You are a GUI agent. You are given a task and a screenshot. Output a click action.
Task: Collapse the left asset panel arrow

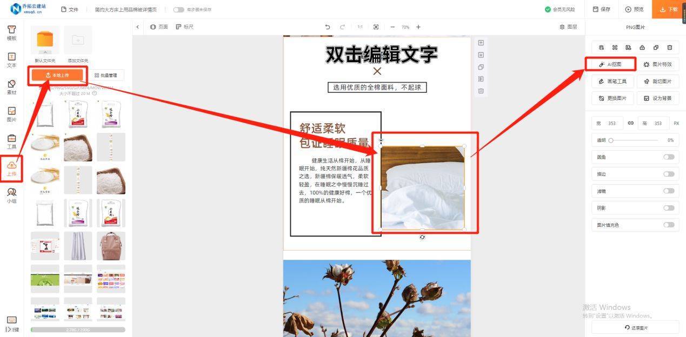137,27
